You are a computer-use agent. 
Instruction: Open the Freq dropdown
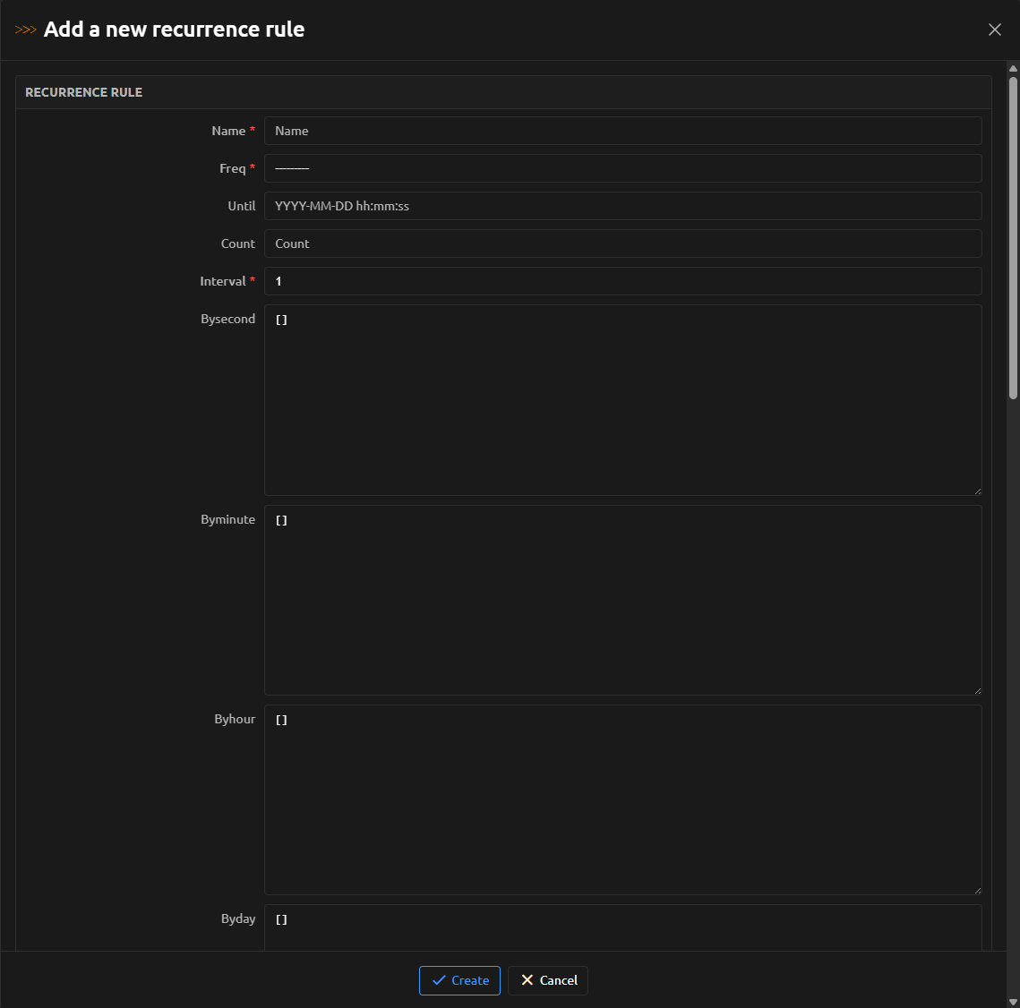pyautogui.click(x=622, y=168)
